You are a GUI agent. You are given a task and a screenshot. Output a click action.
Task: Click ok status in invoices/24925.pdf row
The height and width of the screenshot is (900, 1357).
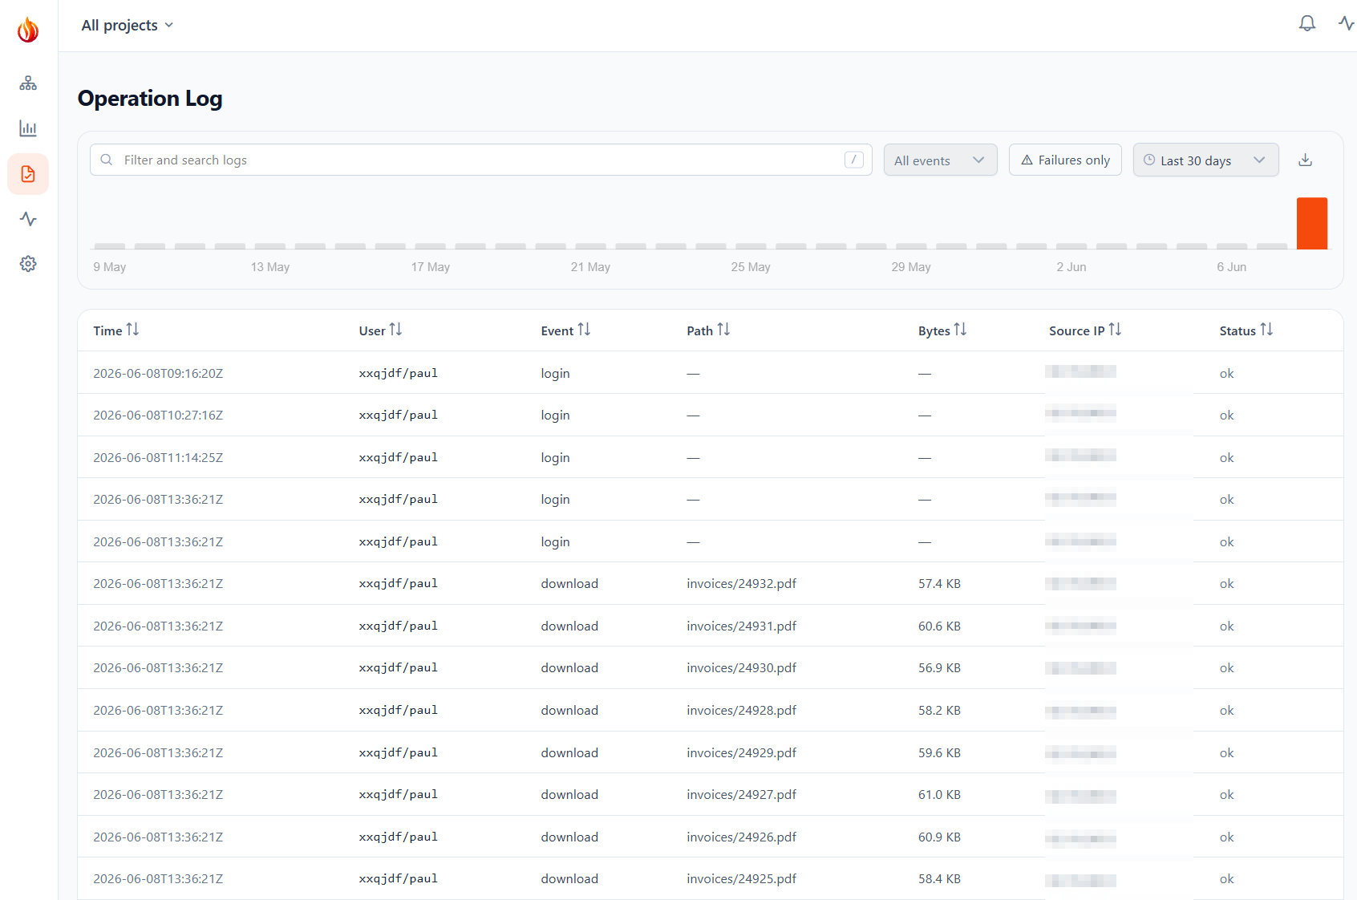1226,878
